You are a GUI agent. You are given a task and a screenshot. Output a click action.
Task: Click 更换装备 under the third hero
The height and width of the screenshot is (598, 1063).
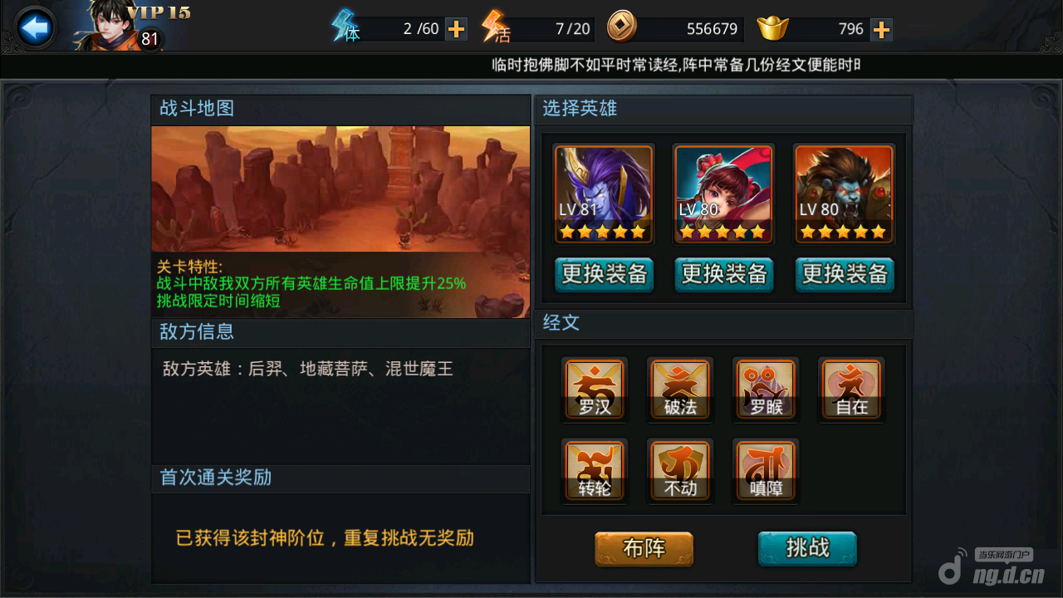pyautogui.click(x=845, y=274)
